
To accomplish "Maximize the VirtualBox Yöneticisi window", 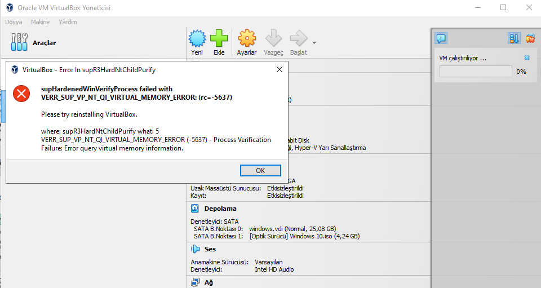I will pos(503,7).
